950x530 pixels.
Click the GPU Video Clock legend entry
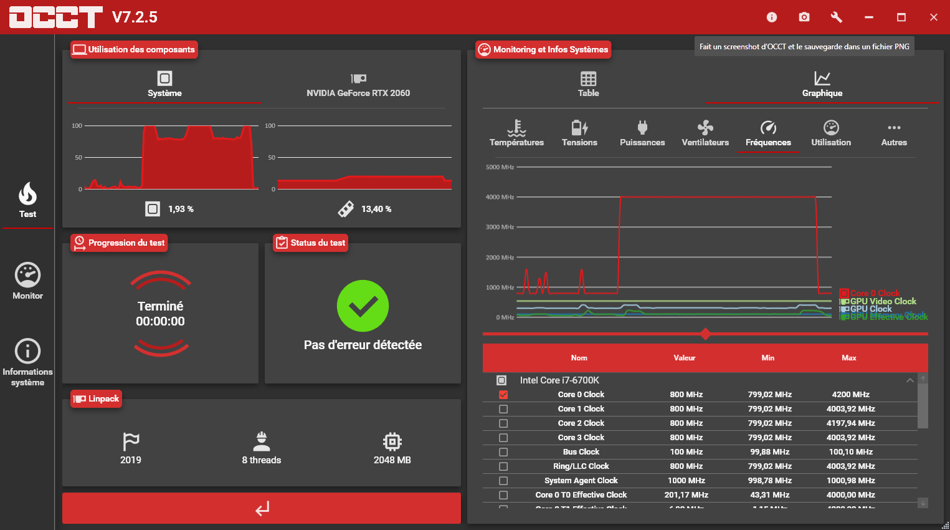(x=878, y=301)
